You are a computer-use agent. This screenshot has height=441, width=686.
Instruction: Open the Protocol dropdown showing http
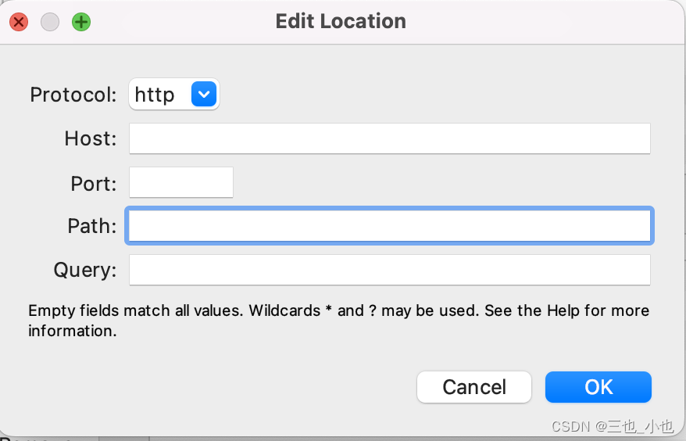(x=174, y=94)
